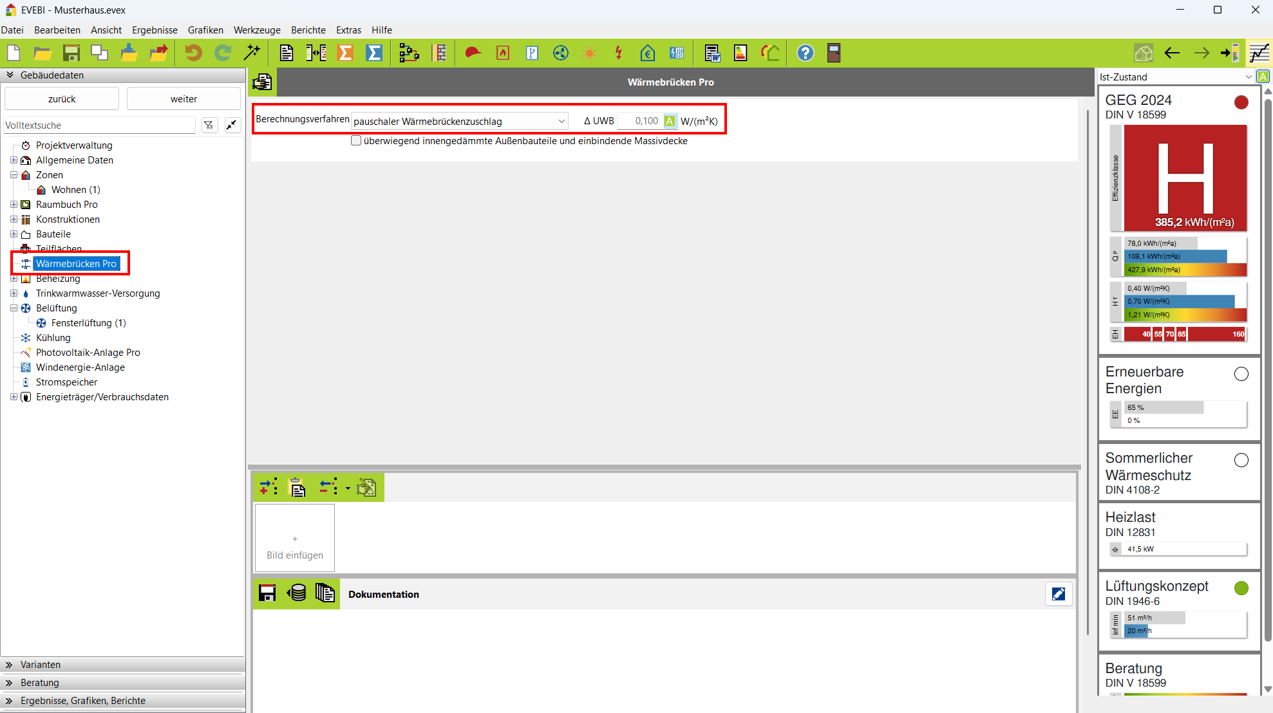Select the Erneuerbare Energien radio circle

pos(1241,374)
